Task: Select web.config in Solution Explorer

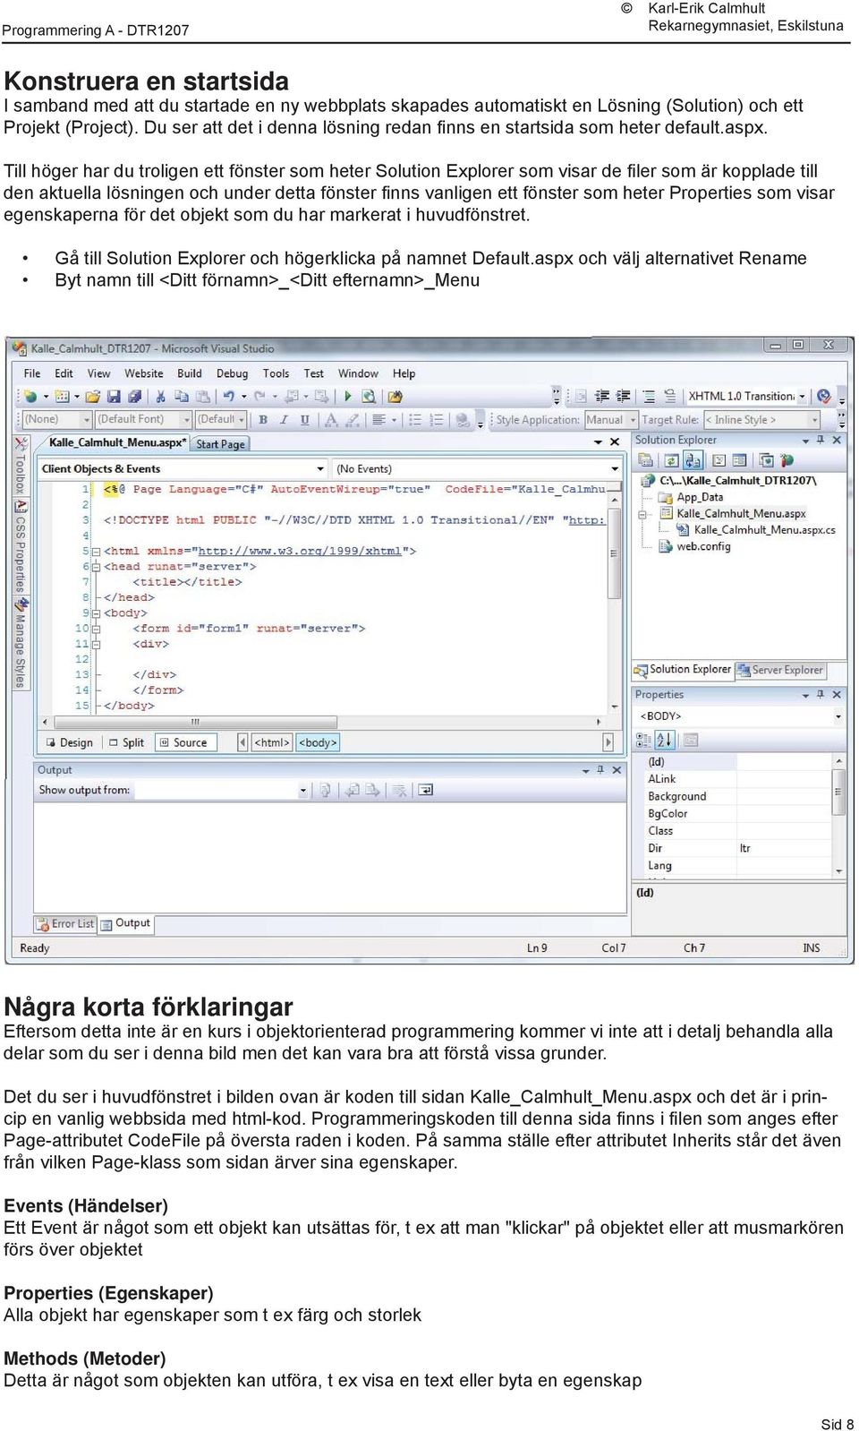Action: point(703,546)
